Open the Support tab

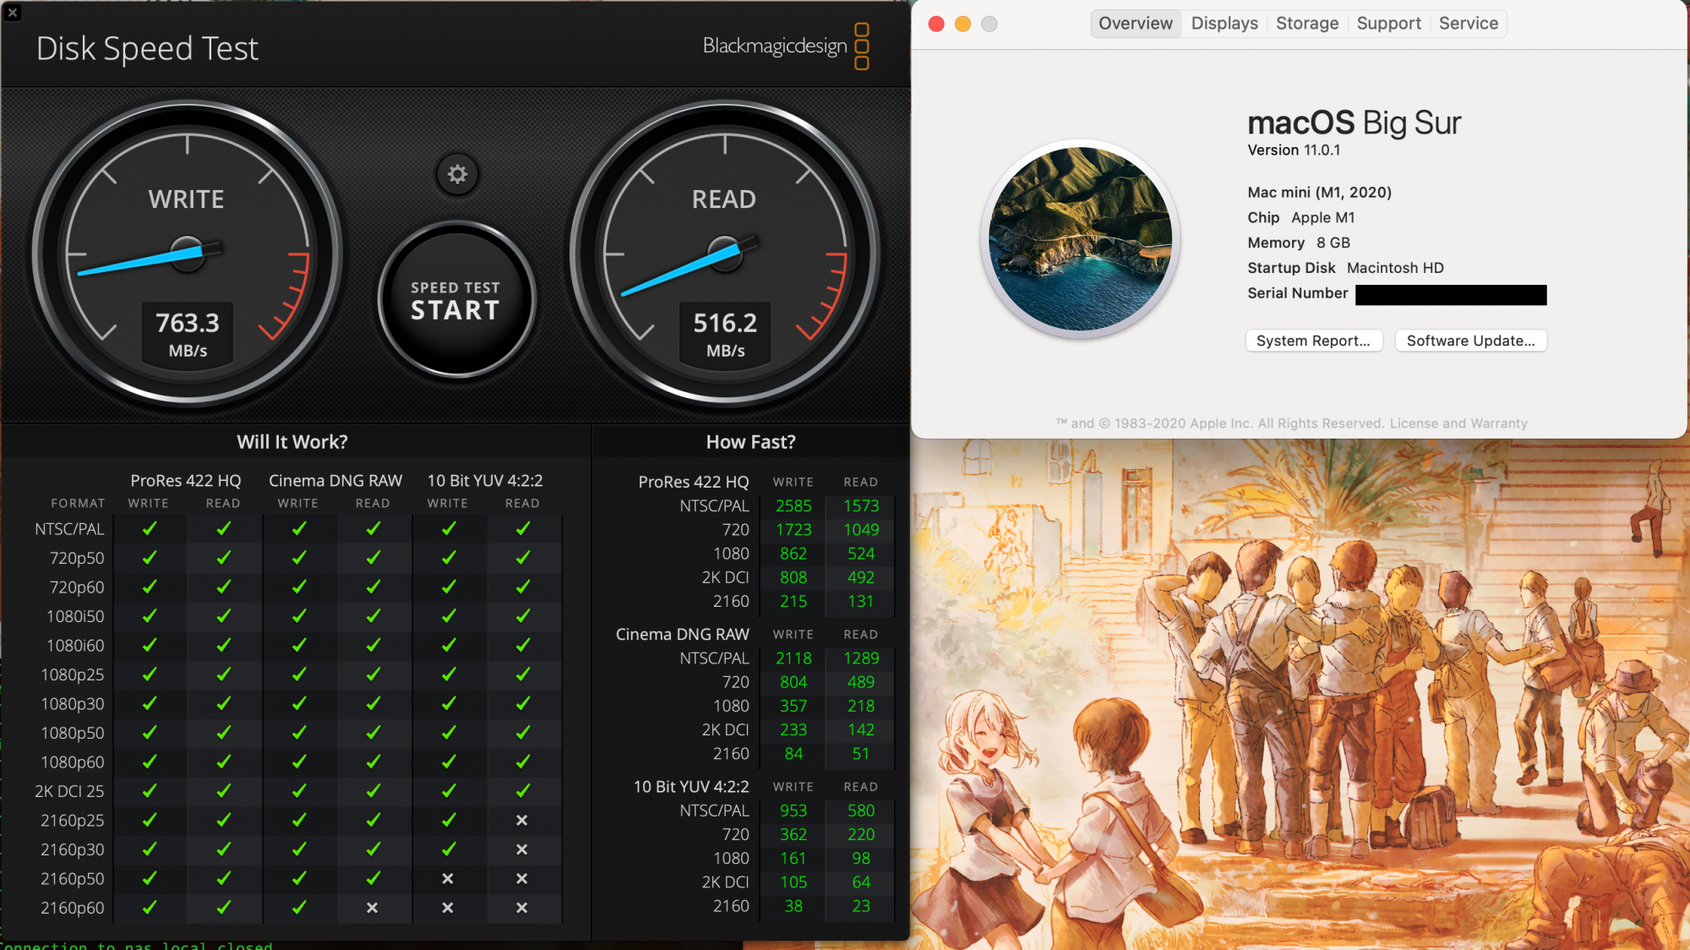(x=1388, y=24)
